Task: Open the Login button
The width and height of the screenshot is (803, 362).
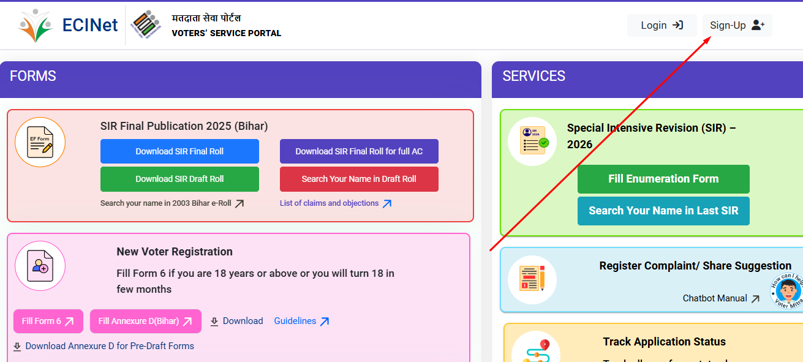Action: click(662, 25)
